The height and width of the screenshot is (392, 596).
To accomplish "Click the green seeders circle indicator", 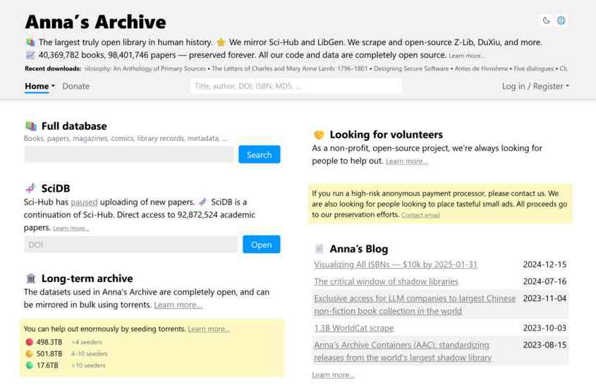I will point(29,365).
